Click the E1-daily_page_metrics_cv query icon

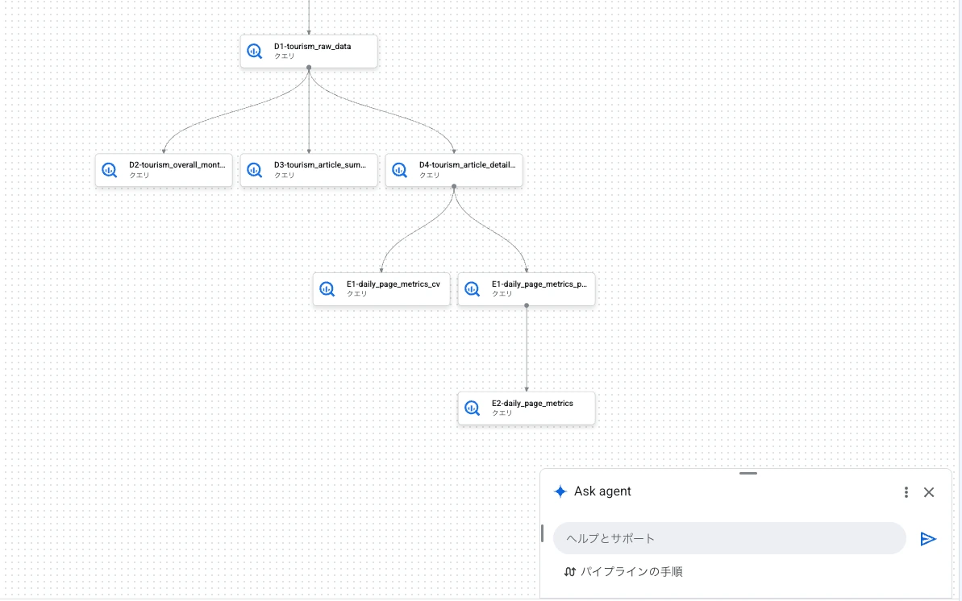click(327, 289)
